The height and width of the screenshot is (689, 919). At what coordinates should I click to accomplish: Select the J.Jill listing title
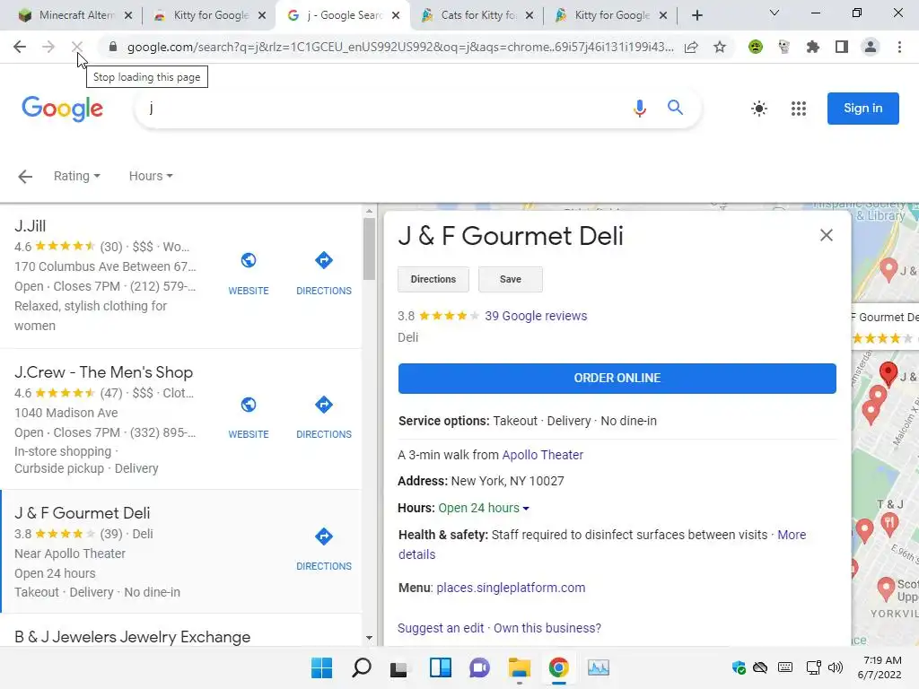pos(30,226)
